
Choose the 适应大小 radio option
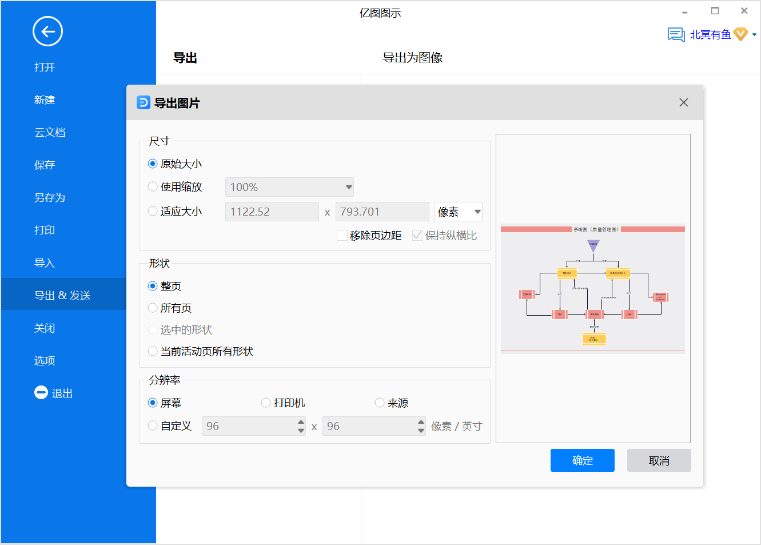tap(153, 212)
